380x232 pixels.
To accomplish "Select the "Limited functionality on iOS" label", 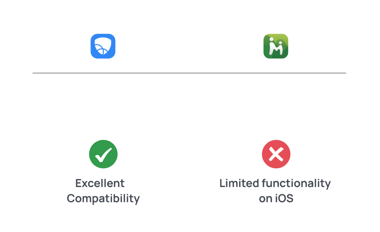I will [x=275, y=191].
